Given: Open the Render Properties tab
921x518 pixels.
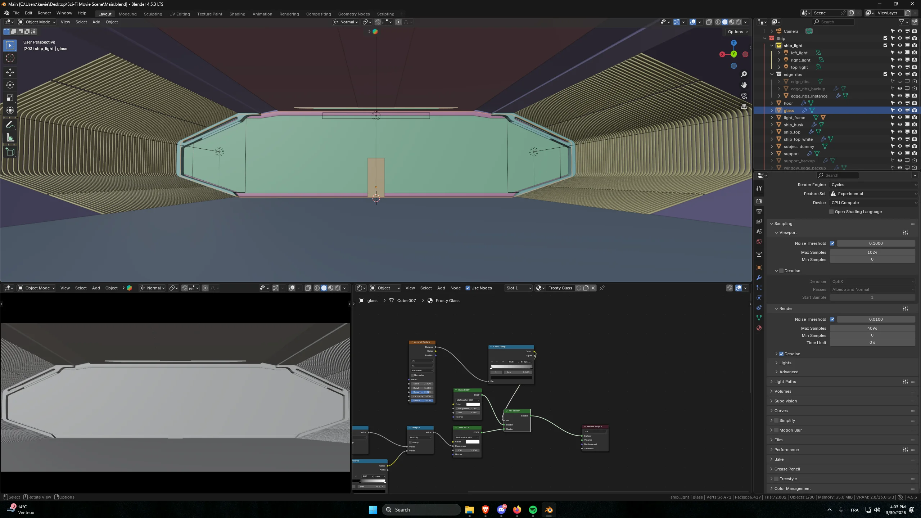Looking at the screenshot, I should (x=759, y=201).
